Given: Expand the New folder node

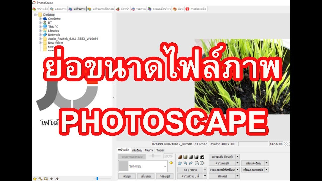Looking at the screenshot, I should 40,43.
